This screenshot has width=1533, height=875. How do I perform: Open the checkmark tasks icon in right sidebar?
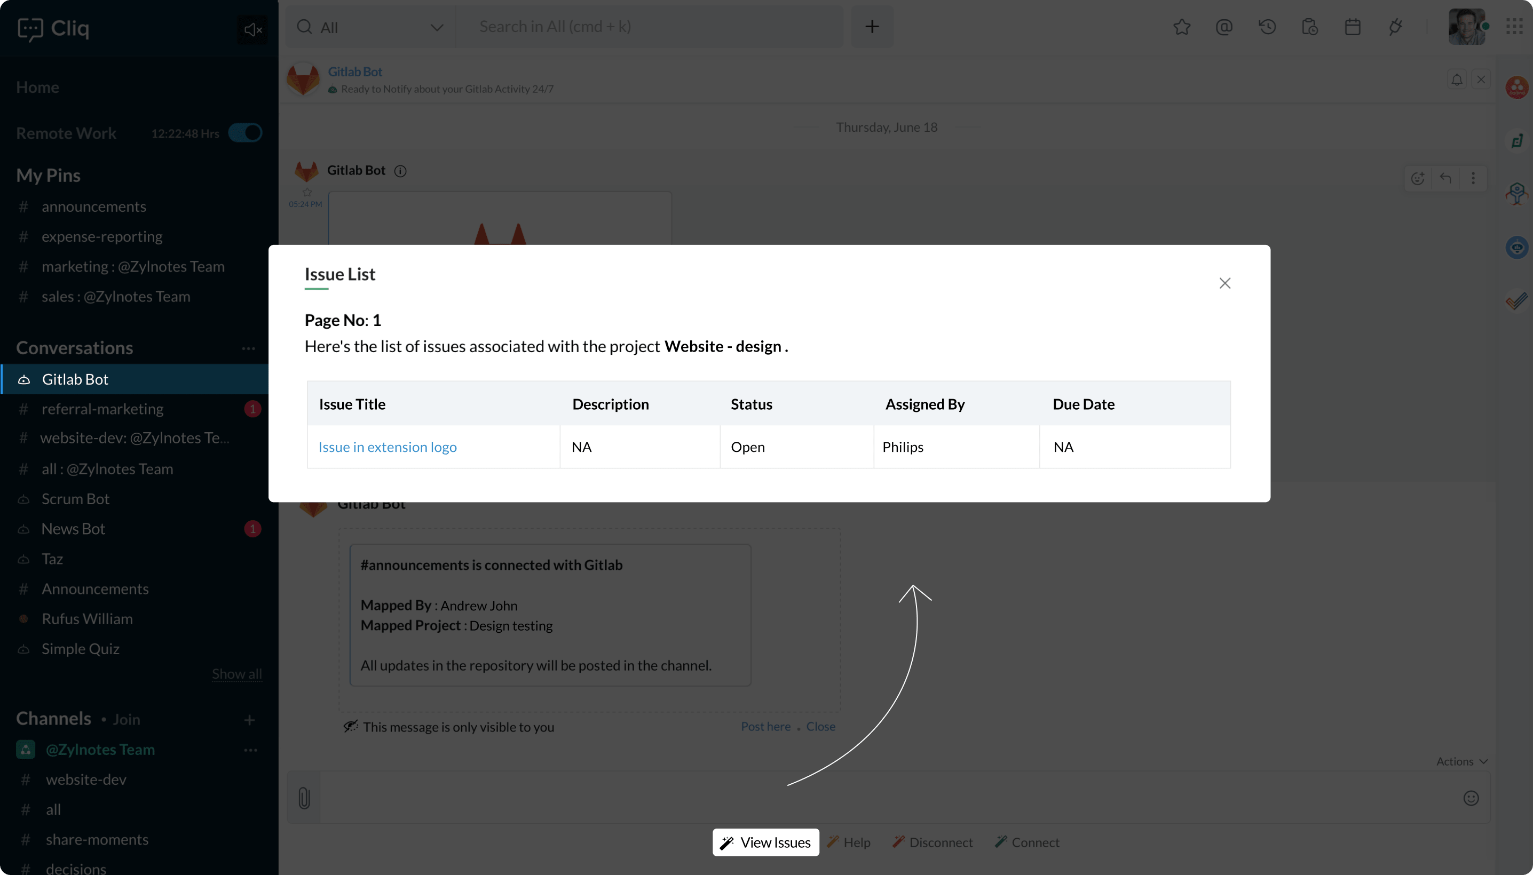[x=1516, y=301]
